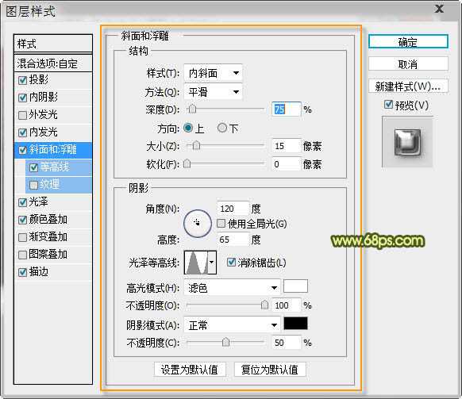This screenshot has width=462, height=399.
Task: Enable the 渐变叠加 gradient overlay checkbox
Action: (x=23, y=237)
